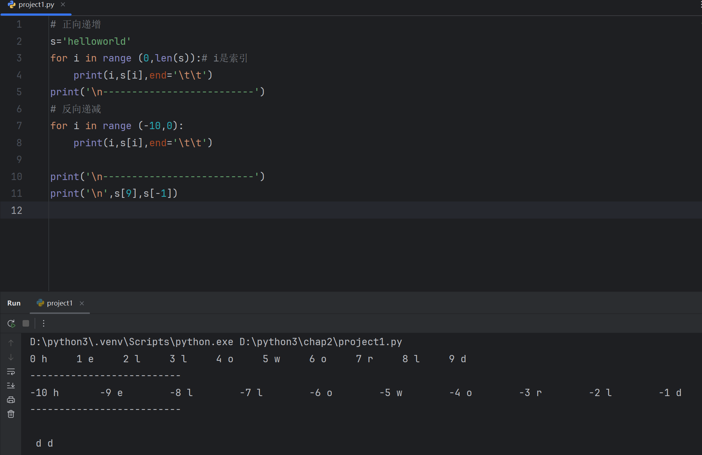Open the project1.py file path link in the console
Screen dimensions: 702x455
[x=320, y=342]
